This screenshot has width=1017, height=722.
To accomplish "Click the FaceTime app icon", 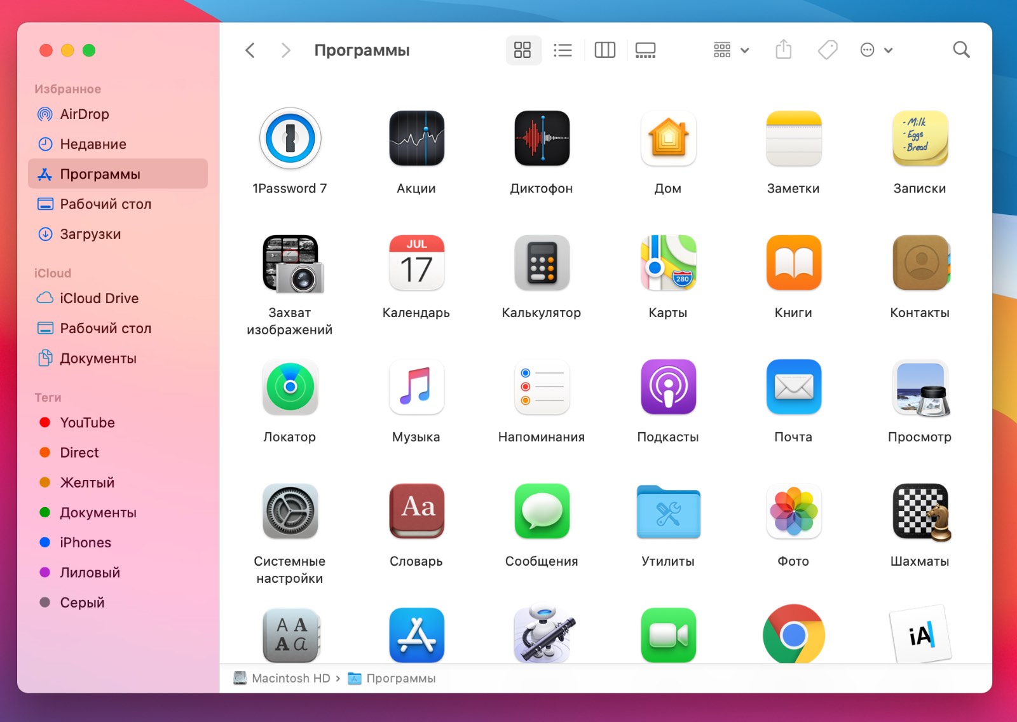I will point(668,635).
